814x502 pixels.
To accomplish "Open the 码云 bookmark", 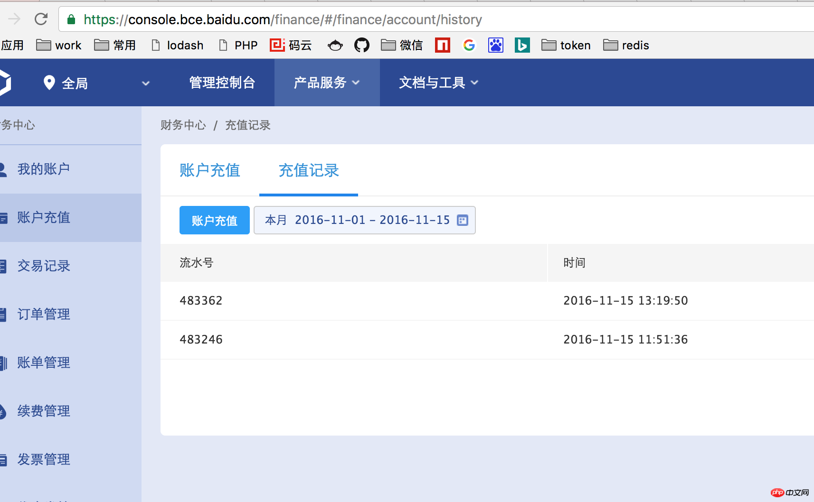I will point(291,45).
